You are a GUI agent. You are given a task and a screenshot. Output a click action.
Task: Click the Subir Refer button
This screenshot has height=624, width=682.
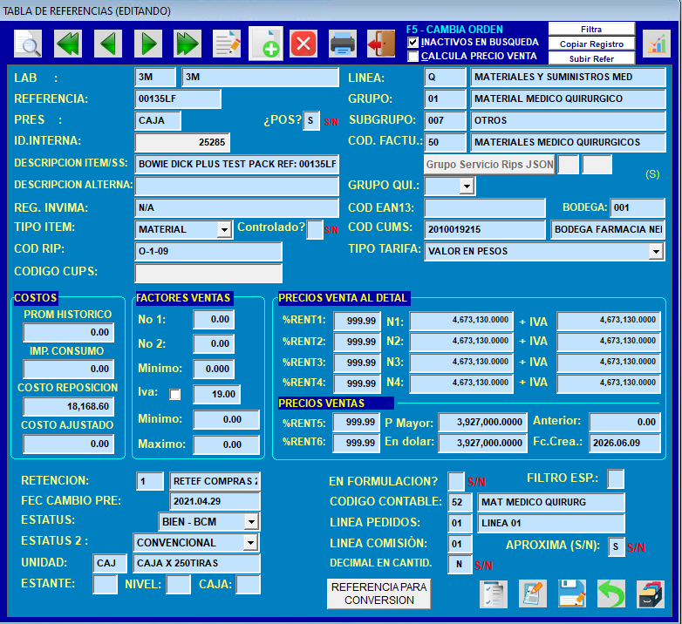click(x=591, y=58)
